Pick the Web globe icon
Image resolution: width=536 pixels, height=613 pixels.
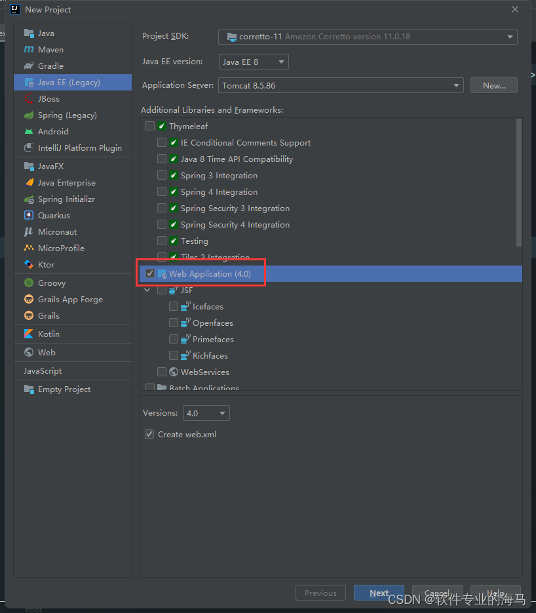click(29, 352)
